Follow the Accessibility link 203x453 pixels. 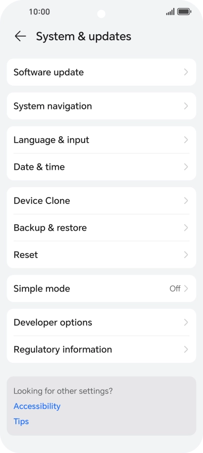[x=37, y=406]
